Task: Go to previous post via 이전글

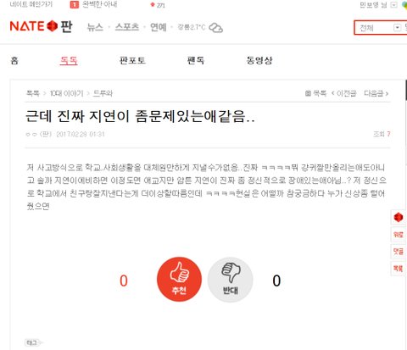Action: click(x=343, y=93)
